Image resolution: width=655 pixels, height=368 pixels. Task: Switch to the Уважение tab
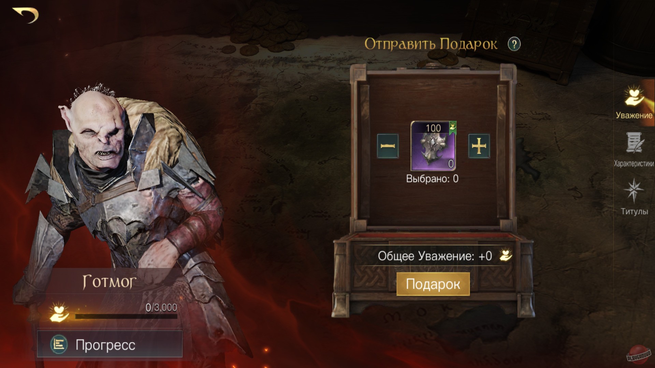tap(634, 103)
